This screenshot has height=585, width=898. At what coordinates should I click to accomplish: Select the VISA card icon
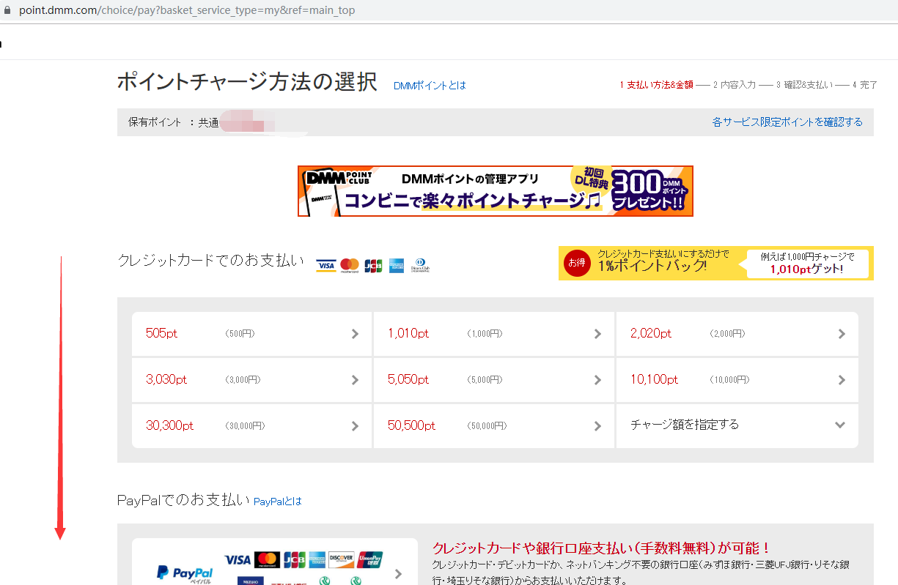325,265
